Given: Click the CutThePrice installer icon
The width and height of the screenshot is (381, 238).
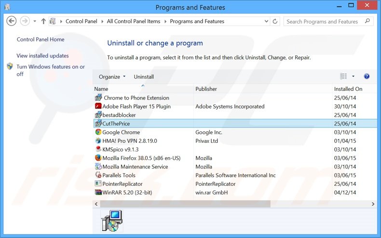Looking at the screenshot, I should click(x=98, y=124).
